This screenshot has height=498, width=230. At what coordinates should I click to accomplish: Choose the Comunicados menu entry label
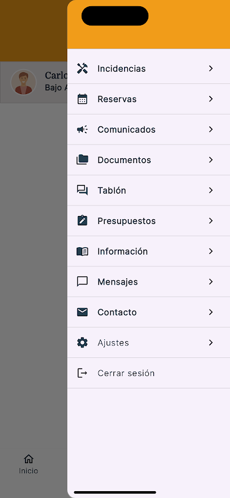(127, 129)
